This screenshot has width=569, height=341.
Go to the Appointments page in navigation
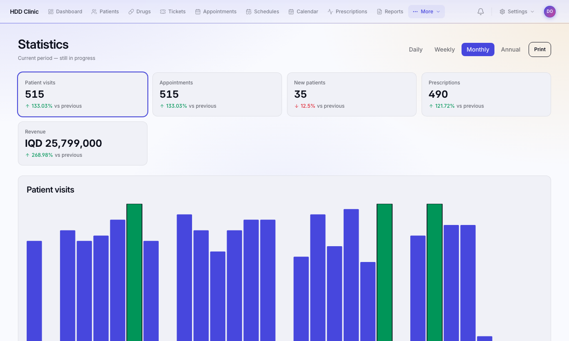click(x=216, y=12)
